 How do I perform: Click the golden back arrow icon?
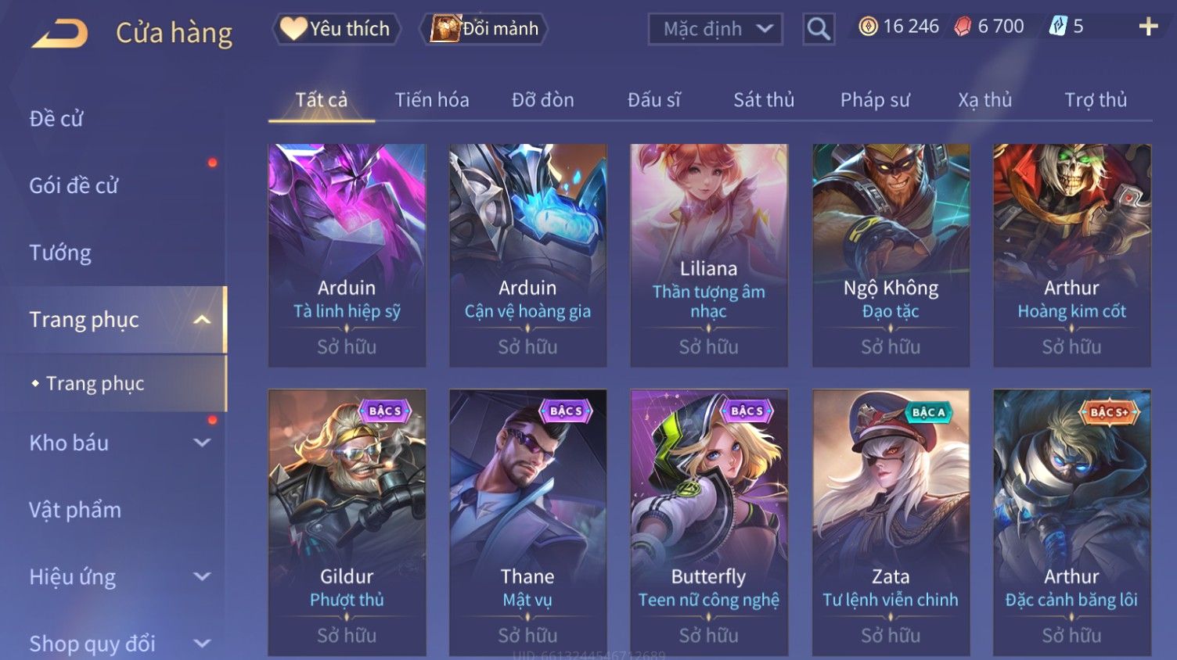(x=59, y=34)
